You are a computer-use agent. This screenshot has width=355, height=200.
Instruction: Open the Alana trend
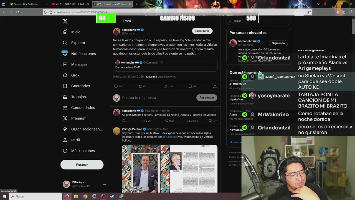233,114
